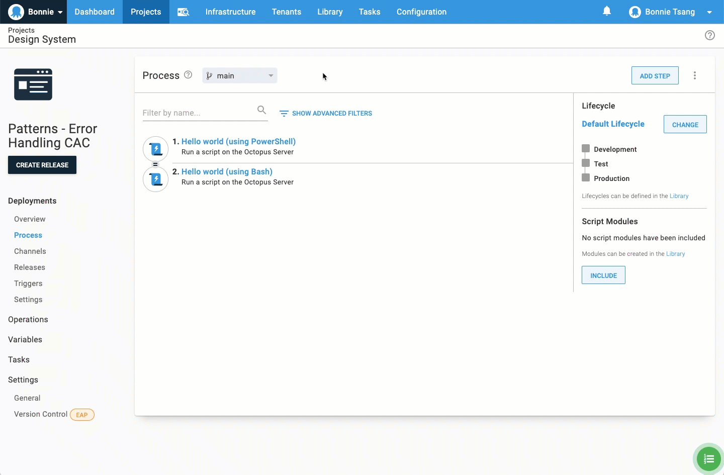Click the Projects breadcrumb link
Viewport: 724px width, 475px height.
point(21,30)
